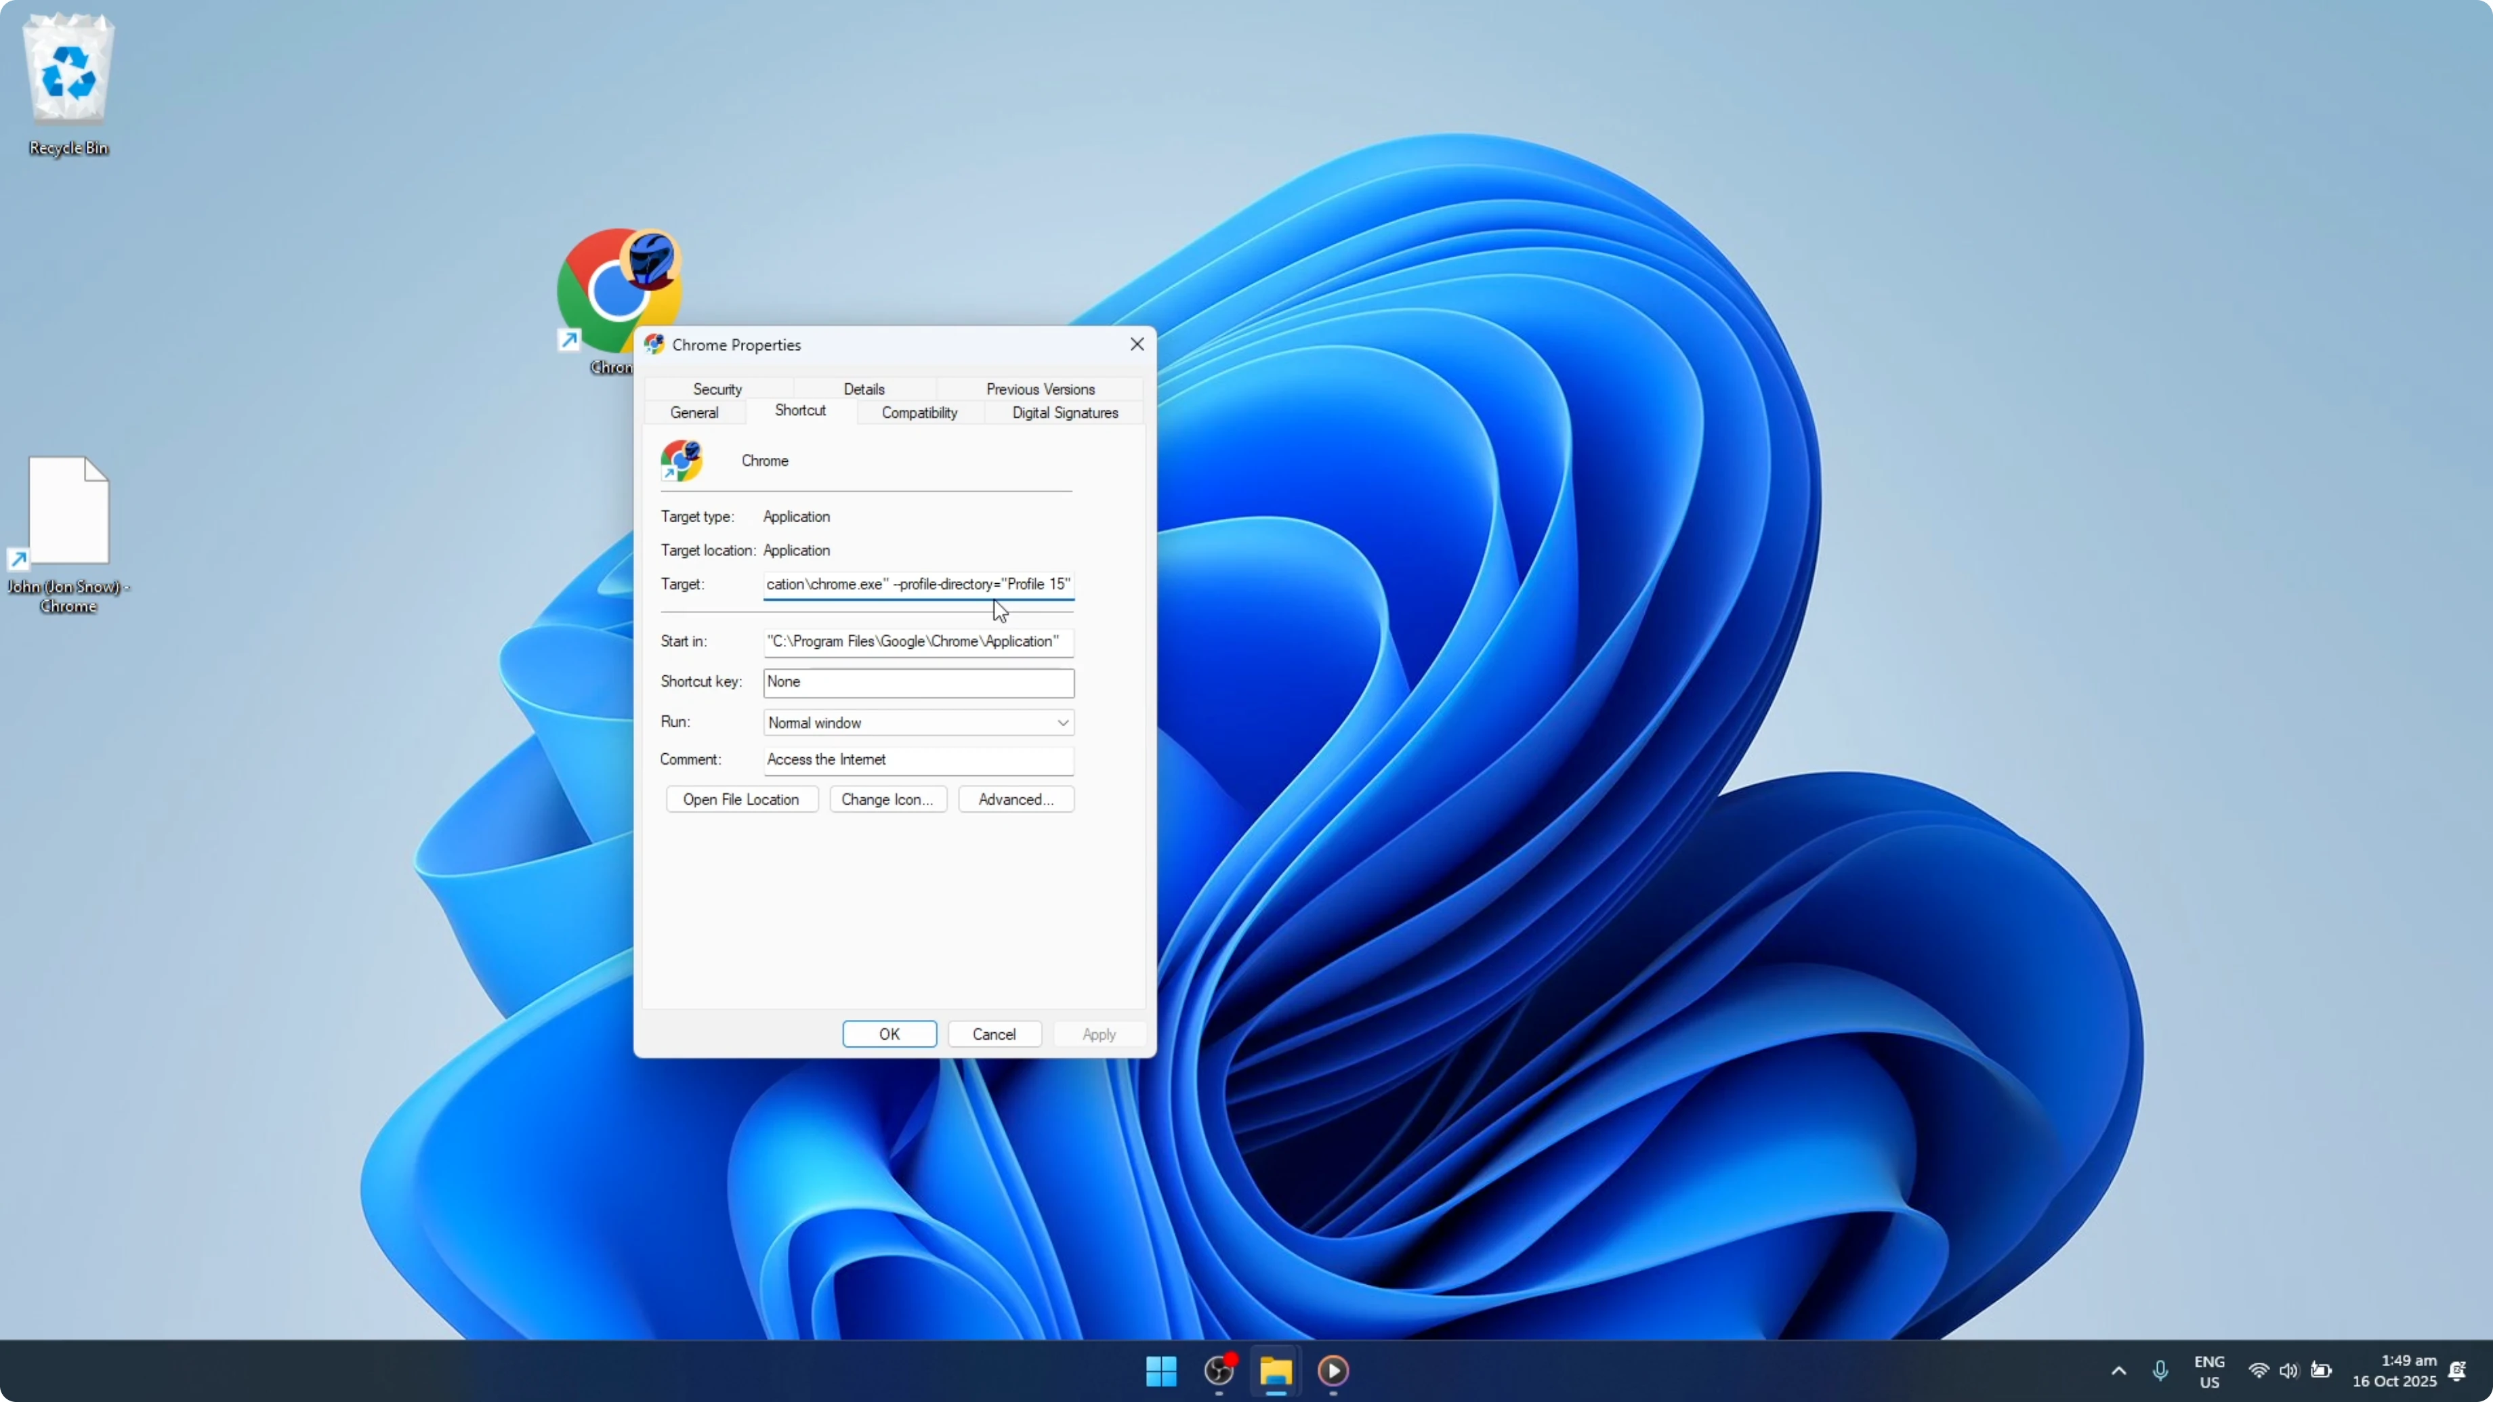Click the Change Icon button
Screen dimensions: 2493x1402
[887, 799]
